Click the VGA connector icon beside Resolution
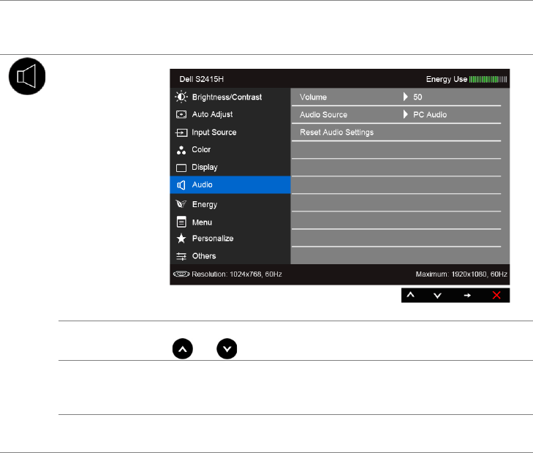Viewport: 533px width, 453px height. [x=181, y=274]
